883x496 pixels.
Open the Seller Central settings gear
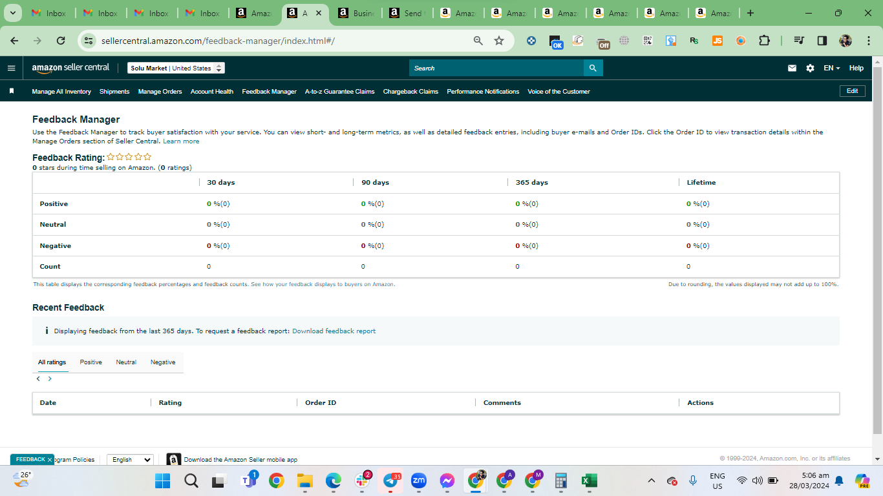(810, 68)
